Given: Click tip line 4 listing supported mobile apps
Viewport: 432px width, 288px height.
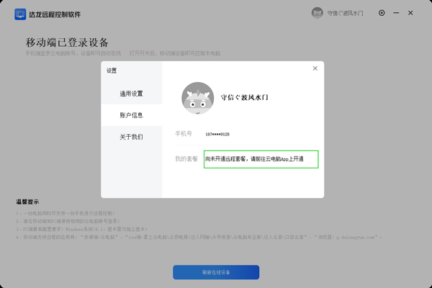Looking at the screenshot, I should pyautogui.click(x=199, y=238).
